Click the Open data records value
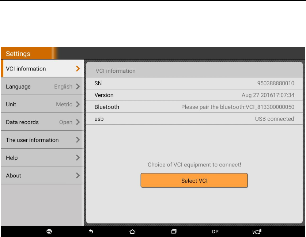 [x=66, y=122]
